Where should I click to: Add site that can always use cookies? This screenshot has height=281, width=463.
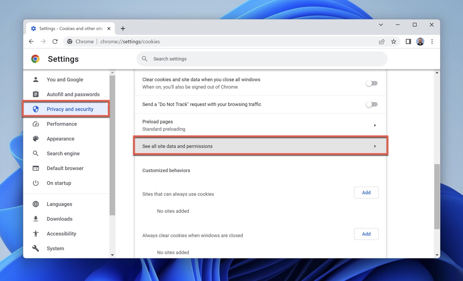click(x=366, y=193)
